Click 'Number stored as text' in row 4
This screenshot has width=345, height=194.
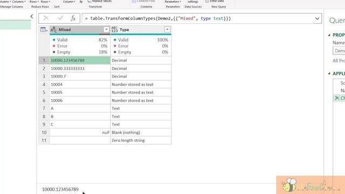click(141, 85)
